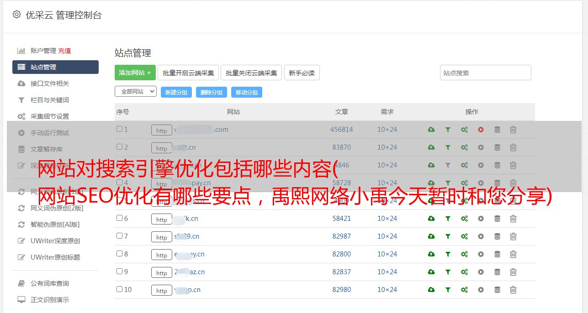Click the play icon for site 10
Screen dimensions: 588x313
[x=481, y=290]
